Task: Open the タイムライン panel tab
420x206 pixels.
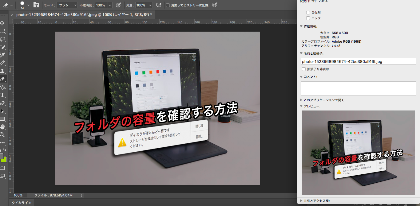Action: click(x=21, y=203)
